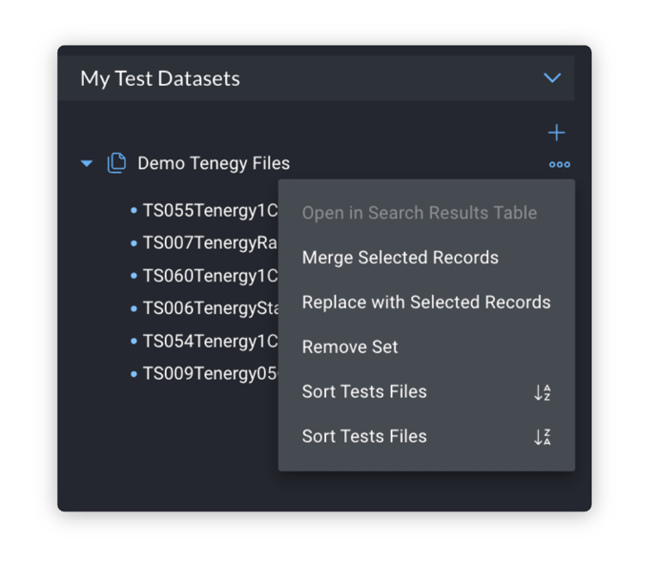Pick the TS009Tenergy05 file entry
This screenshot has width=656, height=586.
point(210,373)
